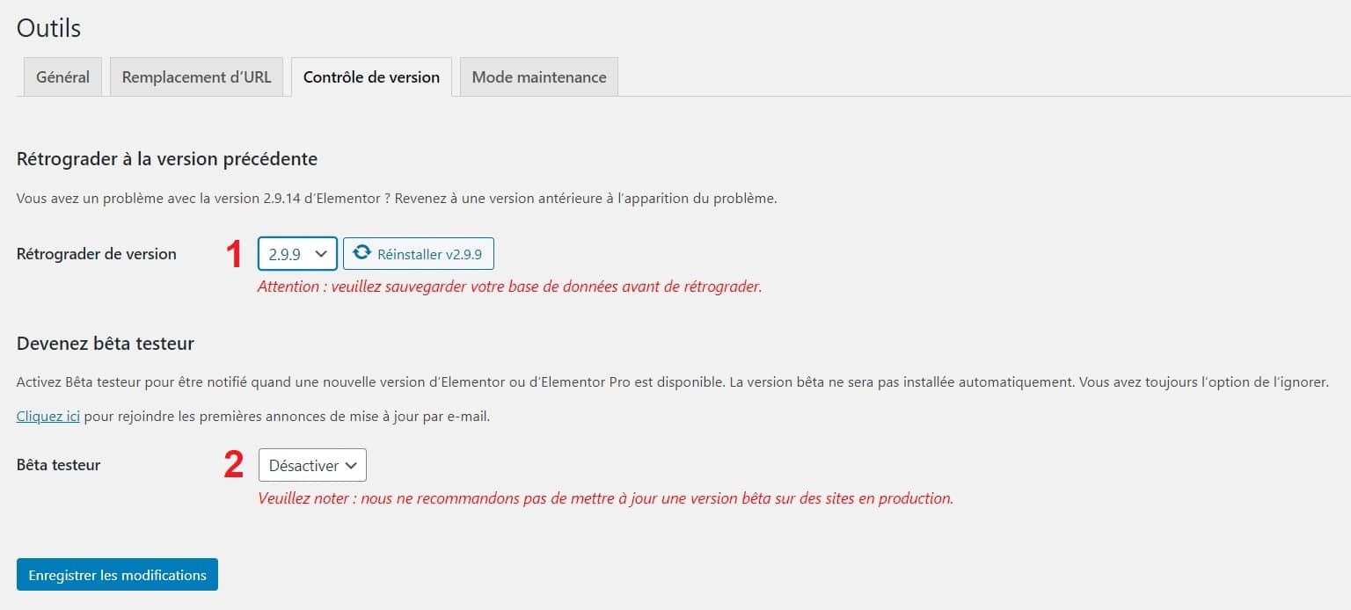Open the 2.9.9 version dropdown
This screenshot has width=1351, height=610.
point(296,254)
